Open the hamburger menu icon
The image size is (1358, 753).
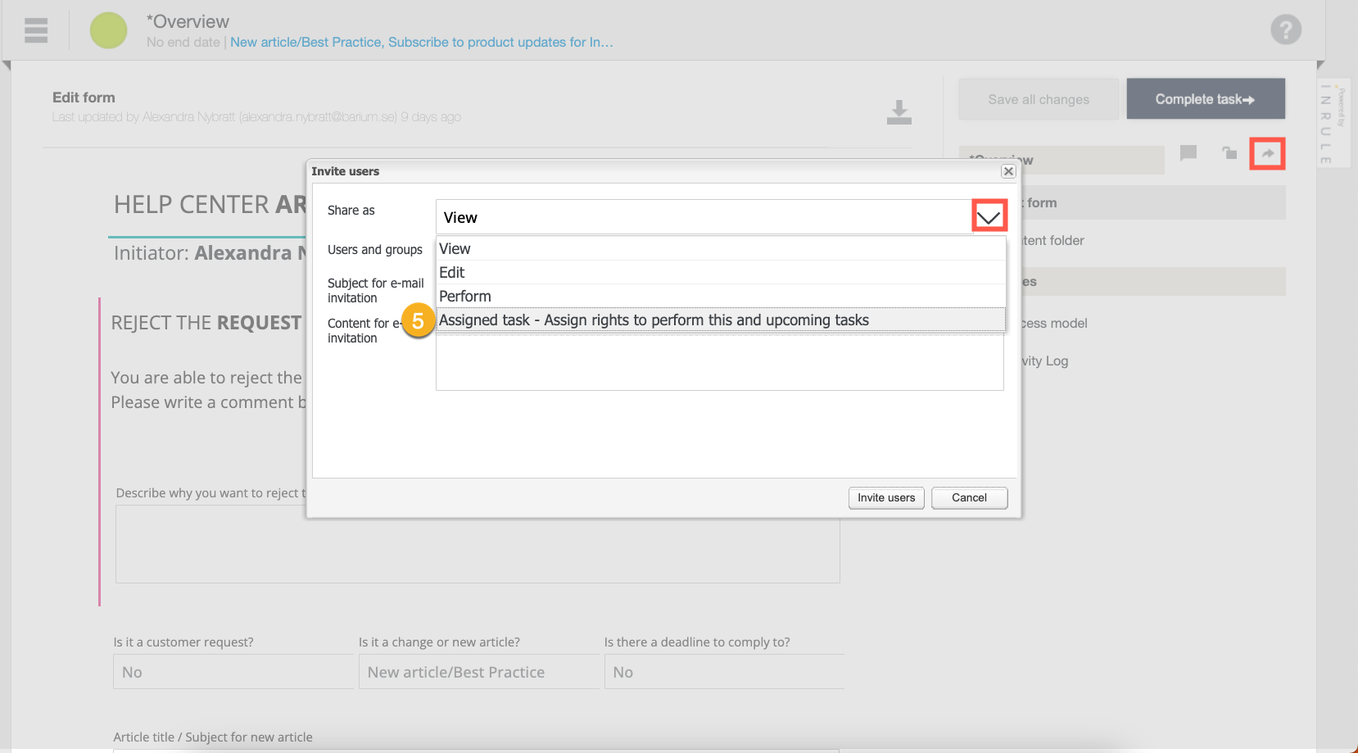tap(36, 30)
